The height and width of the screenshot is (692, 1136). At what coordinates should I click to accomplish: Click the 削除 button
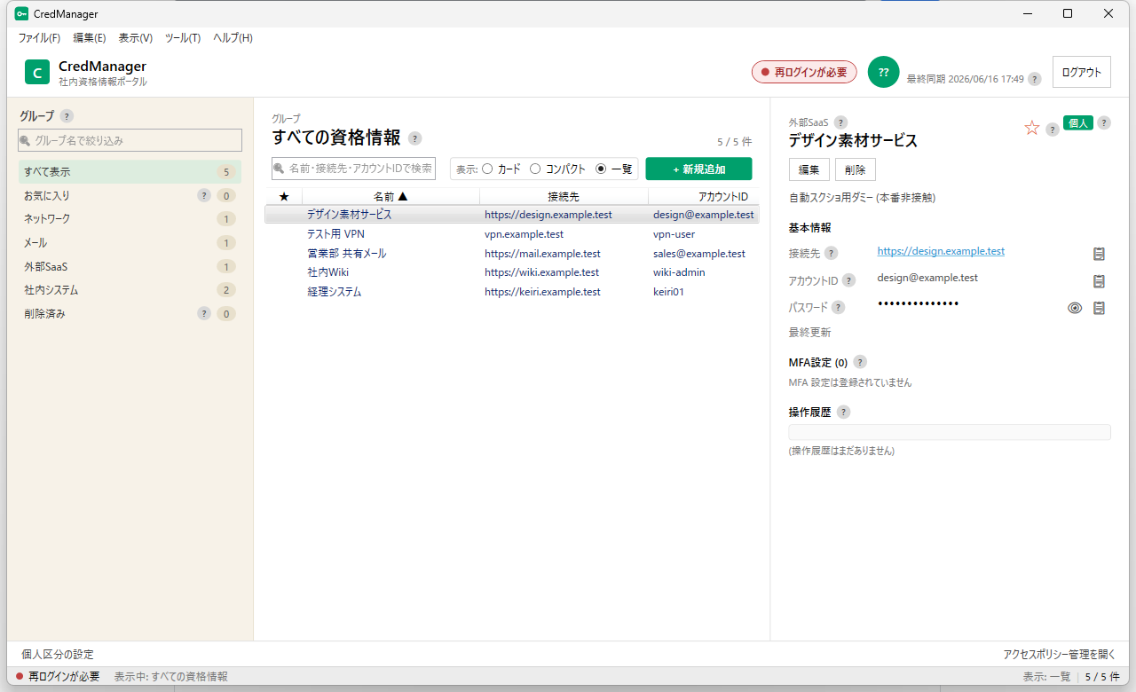(x=856, y=169)
